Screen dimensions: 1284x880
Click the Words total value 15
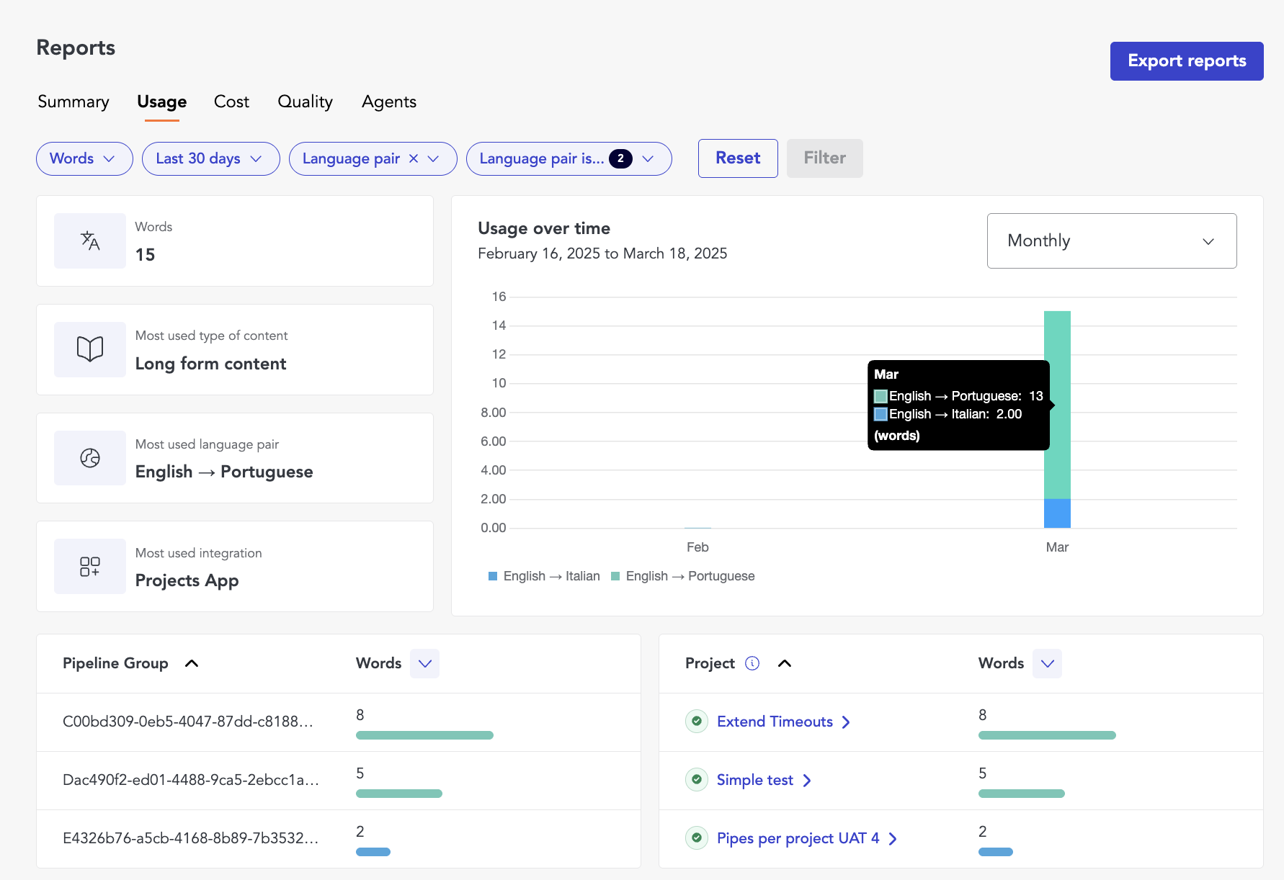click(145, 255)
